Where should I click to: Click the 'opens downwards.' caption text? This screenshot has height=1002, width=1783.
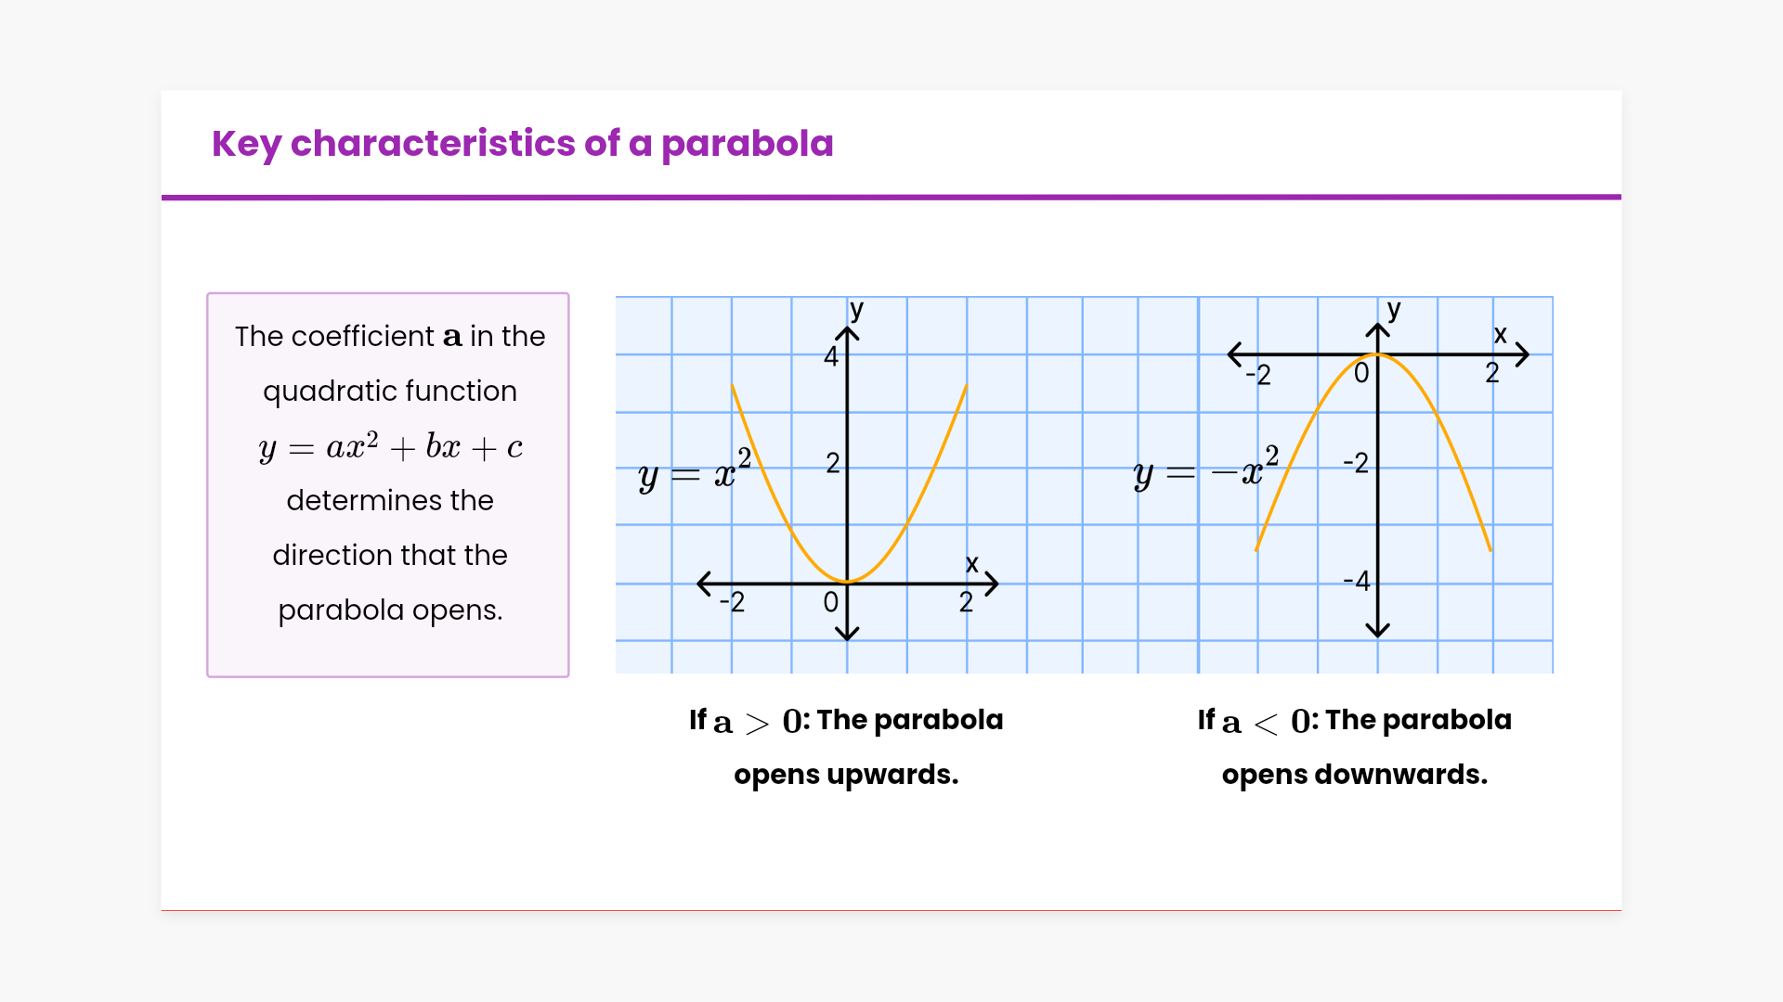pyautogui.click(x=1354, y=775)
